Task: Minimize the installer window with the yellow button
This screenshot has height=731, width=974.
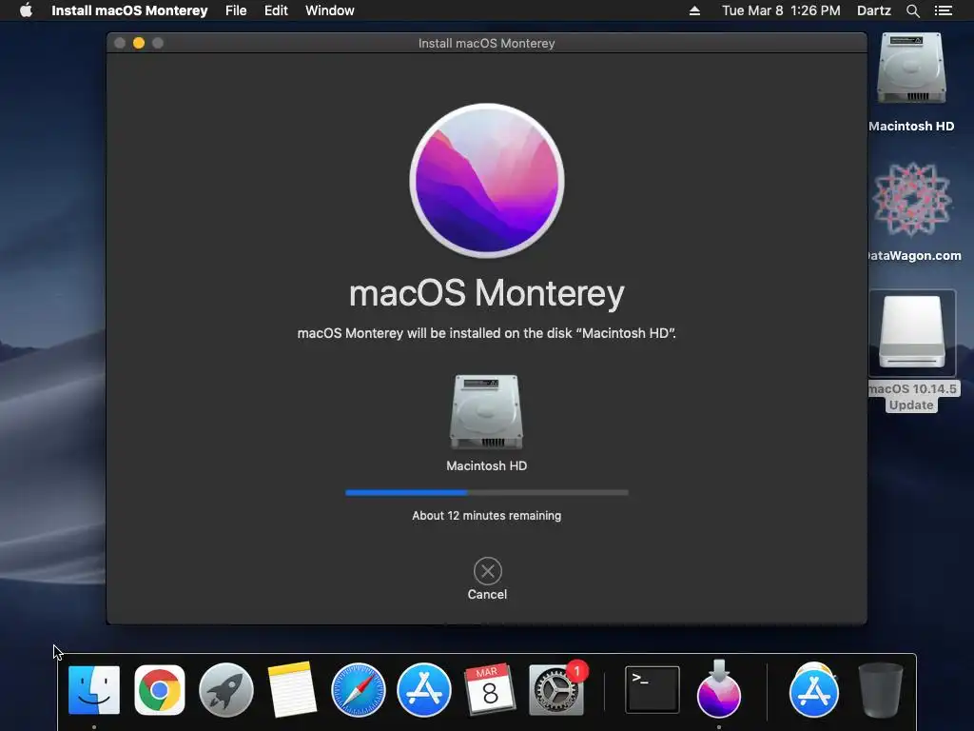Action: pyautogui.click(x=139, y=43)
